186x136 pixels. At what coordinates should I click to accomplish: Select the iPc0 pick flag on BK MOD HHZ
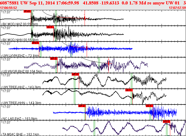(x=27, y=11)
